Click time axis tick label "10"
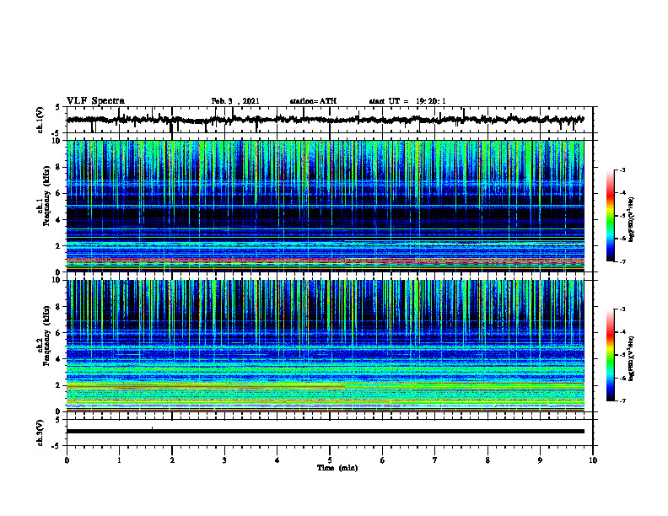The image size is (668, 516). click(x=593, y=460)
